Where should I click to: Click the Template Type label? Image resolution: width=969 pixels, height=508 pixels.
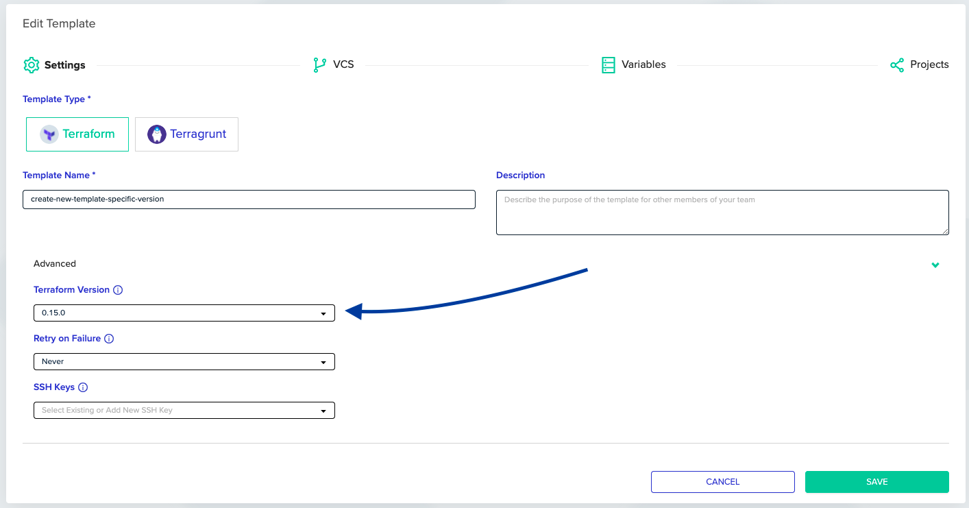57,99
